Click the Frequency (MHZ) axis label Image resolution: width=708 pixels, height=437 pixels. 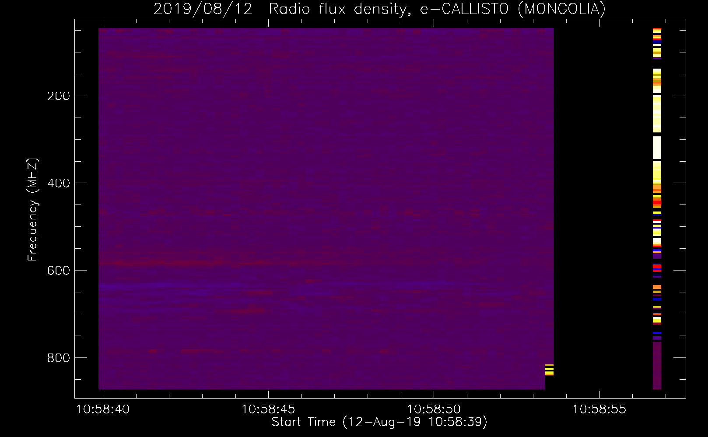pos(33,210)
